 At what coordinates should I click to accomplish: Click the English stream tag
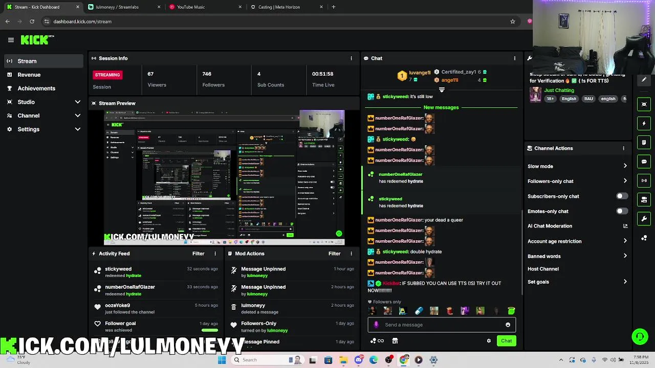pyautogui.click(x=569, y=99)
